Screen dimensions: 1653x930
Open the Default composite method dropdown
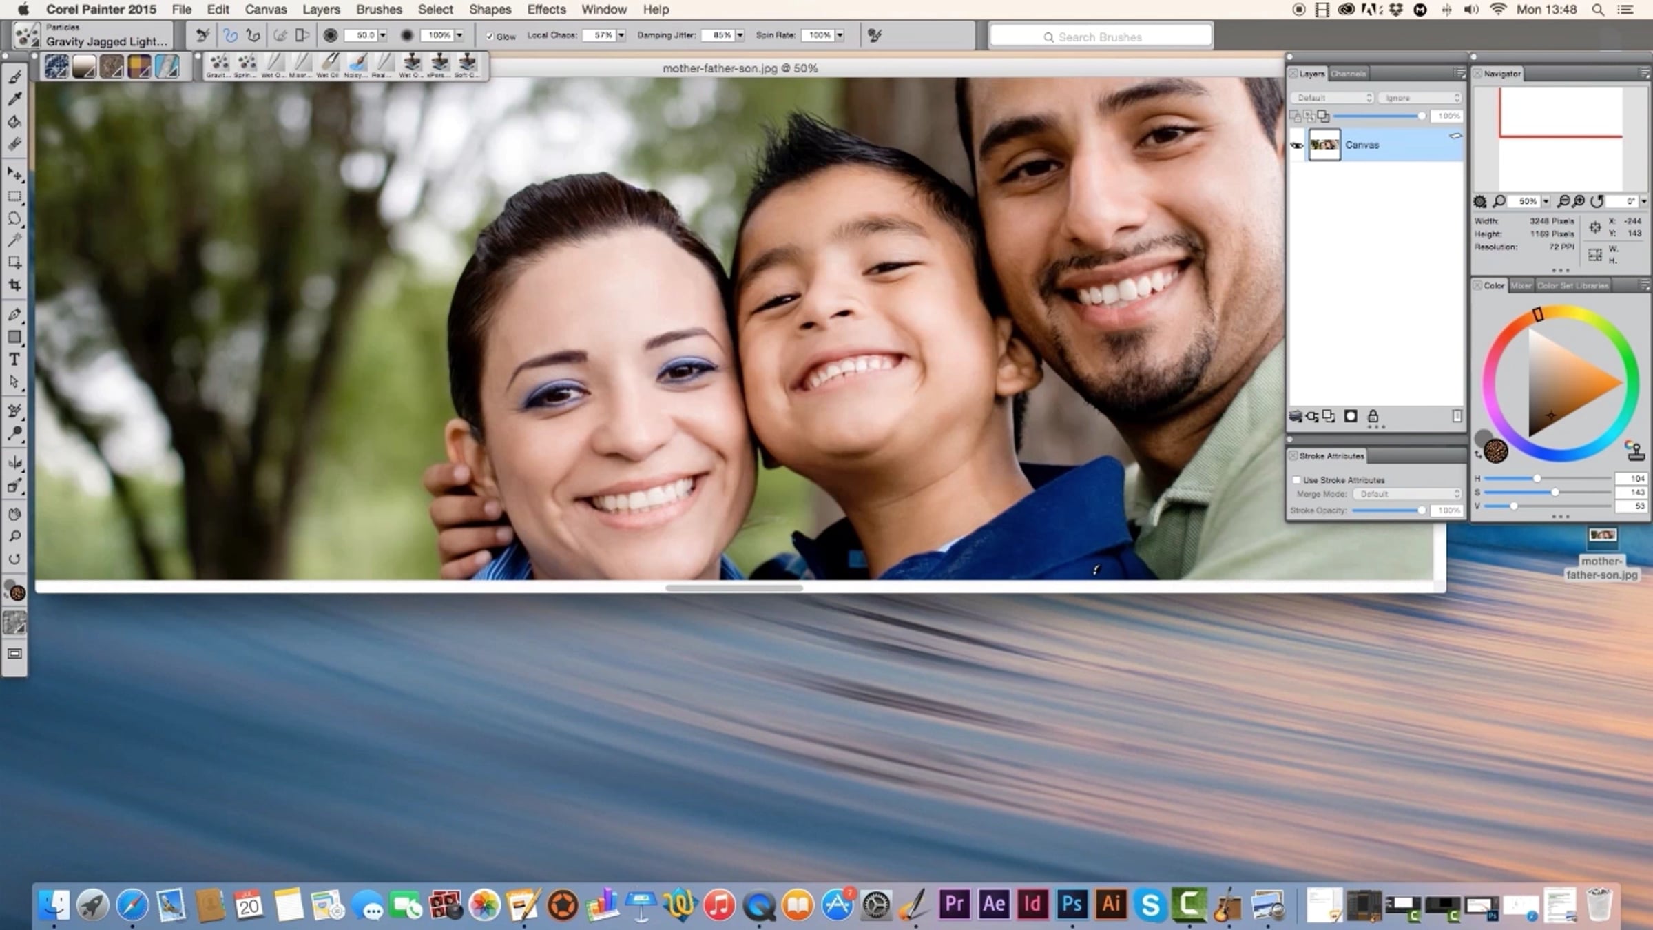(1332, 98)
